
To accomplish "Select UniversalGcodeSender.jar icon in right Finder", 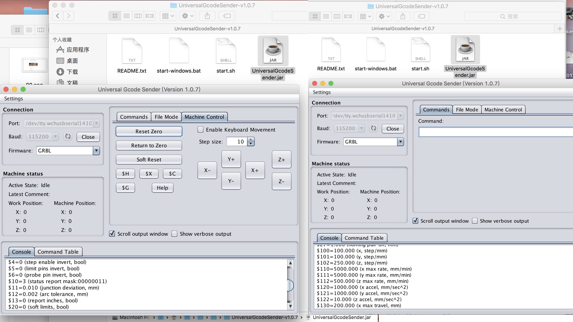I will 465,49.
